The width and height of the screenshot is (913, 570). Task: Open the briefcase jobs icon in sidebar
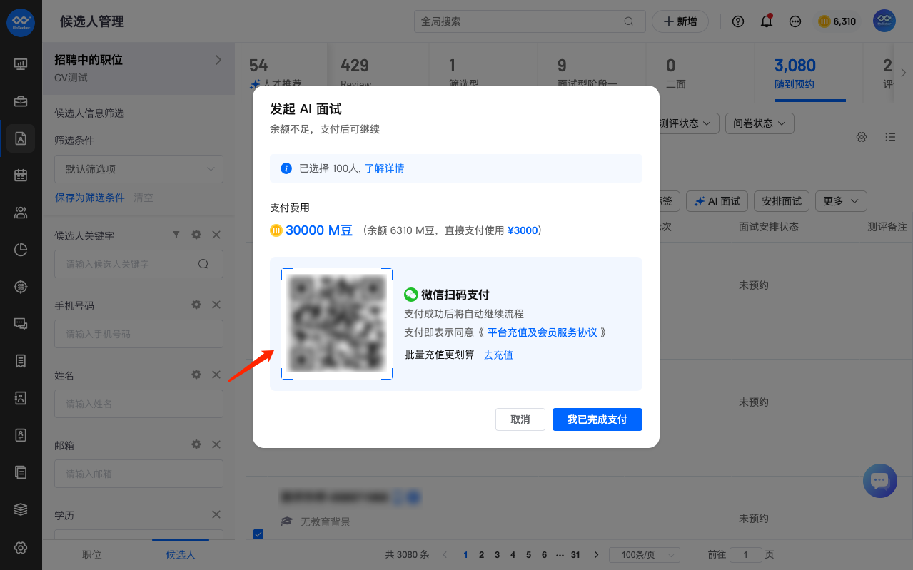point(21,101)
